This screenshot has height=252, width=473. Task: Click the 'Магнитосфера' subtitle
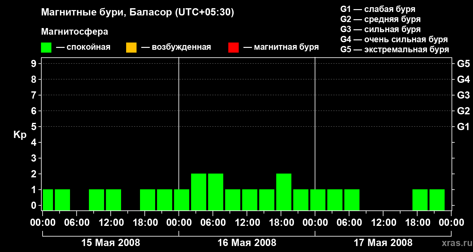click(x=74, y=32)
